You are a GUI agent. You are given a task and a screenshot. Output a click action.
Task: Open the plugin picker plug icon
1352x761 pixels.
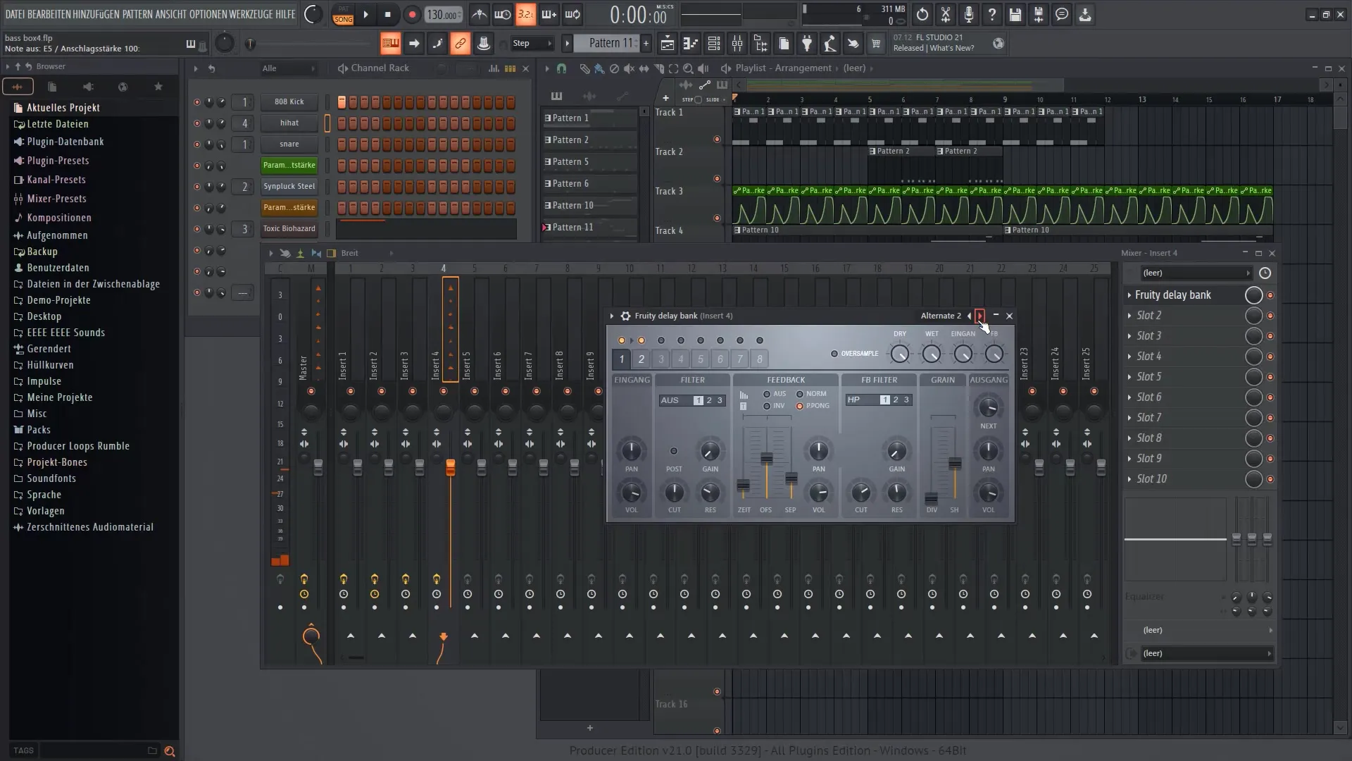807,44
